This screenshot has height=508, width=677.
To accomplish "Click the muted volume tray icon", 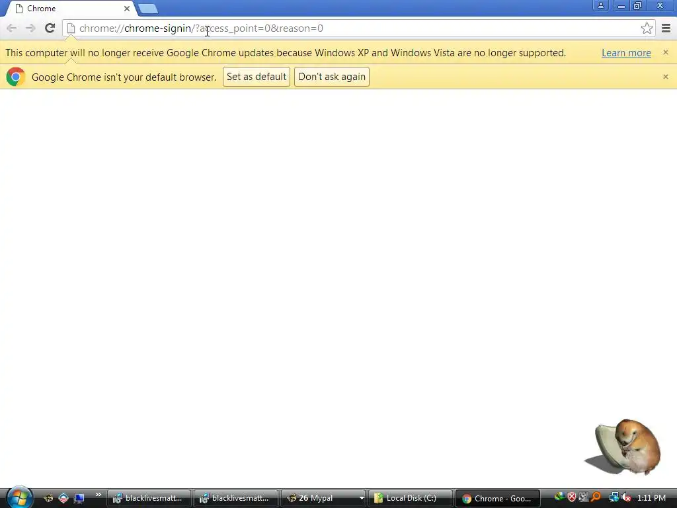I will point(626,497).
